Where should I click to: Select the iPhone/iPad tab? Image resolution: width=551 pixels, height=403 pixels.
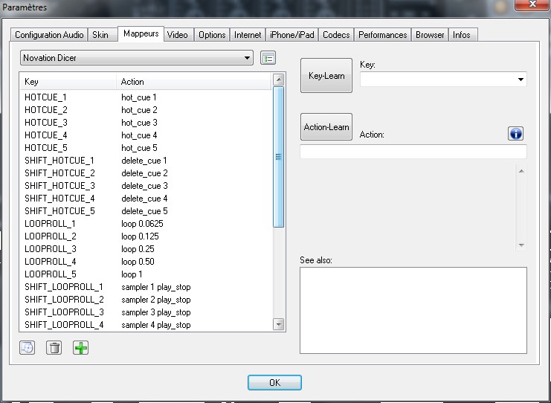tap(292, 35)
